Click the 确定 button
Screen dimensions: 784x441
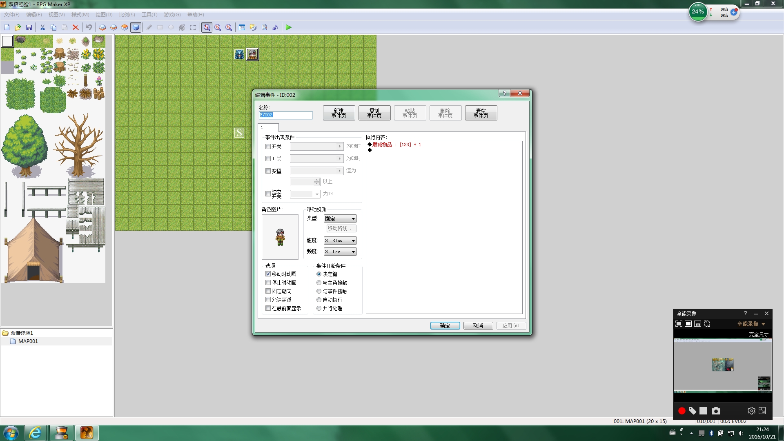[445, 325]
